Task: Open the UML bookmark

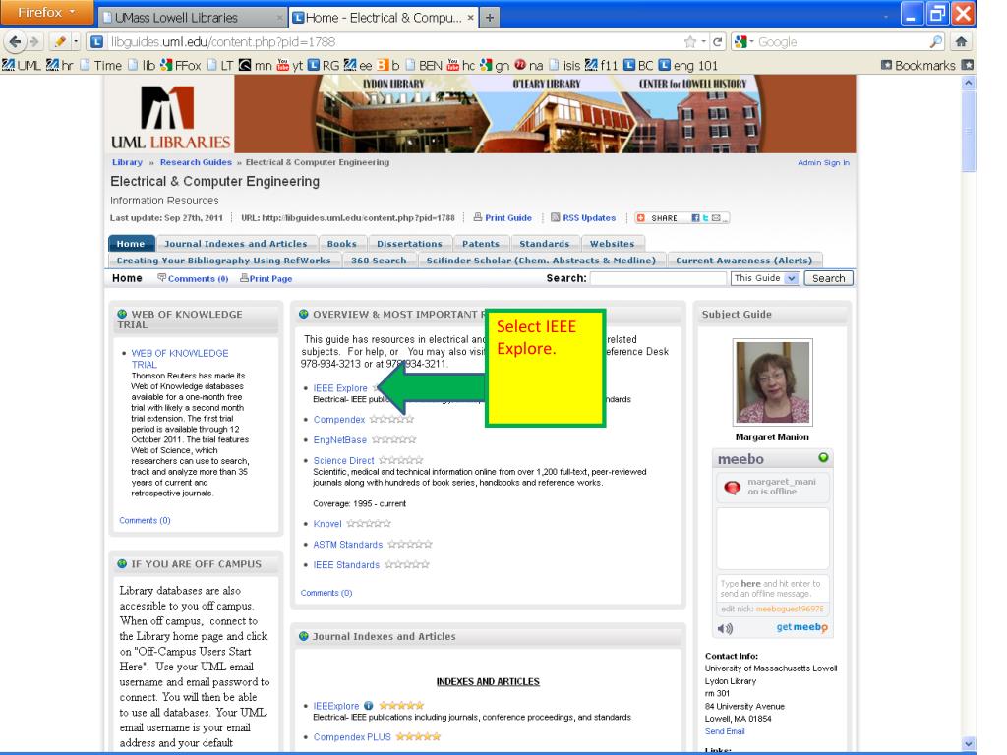Action: (22, 66)
